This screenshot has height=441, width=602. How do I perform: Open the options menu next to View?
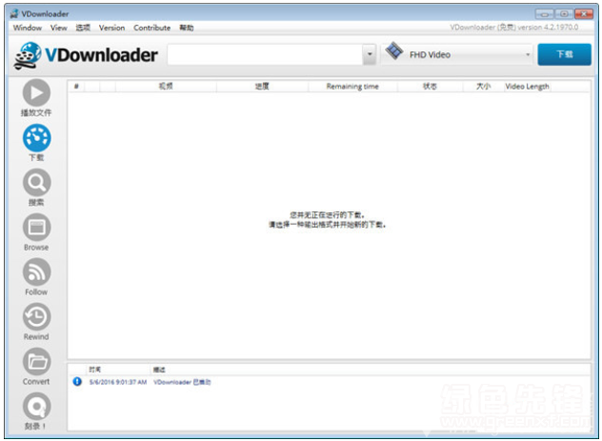tap(83, 28)
